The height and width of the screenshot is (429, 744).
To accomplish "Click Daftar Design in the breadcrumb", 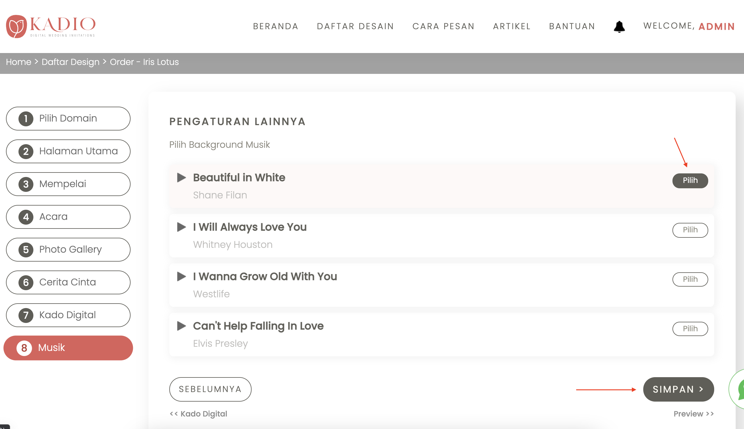I will point(70,62).
